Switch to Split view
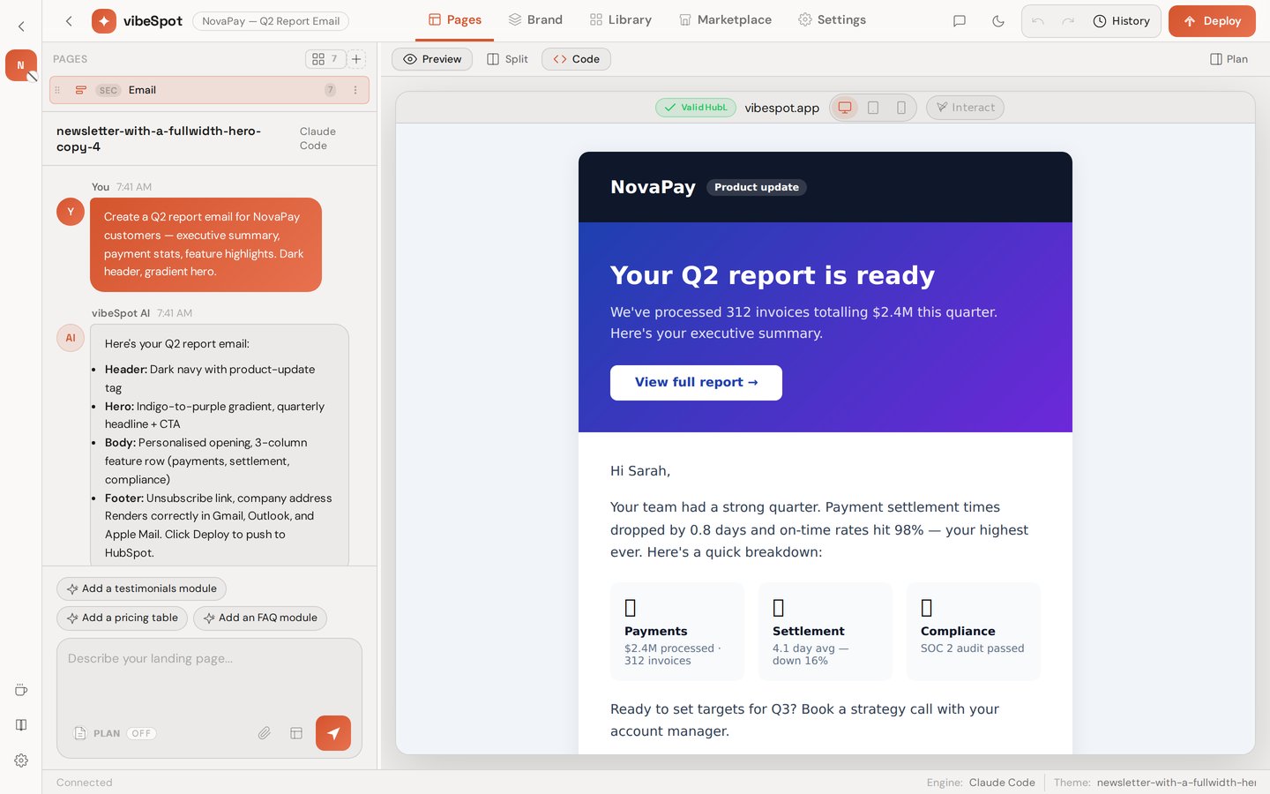1270x794 pixels. tap(507, 59)
